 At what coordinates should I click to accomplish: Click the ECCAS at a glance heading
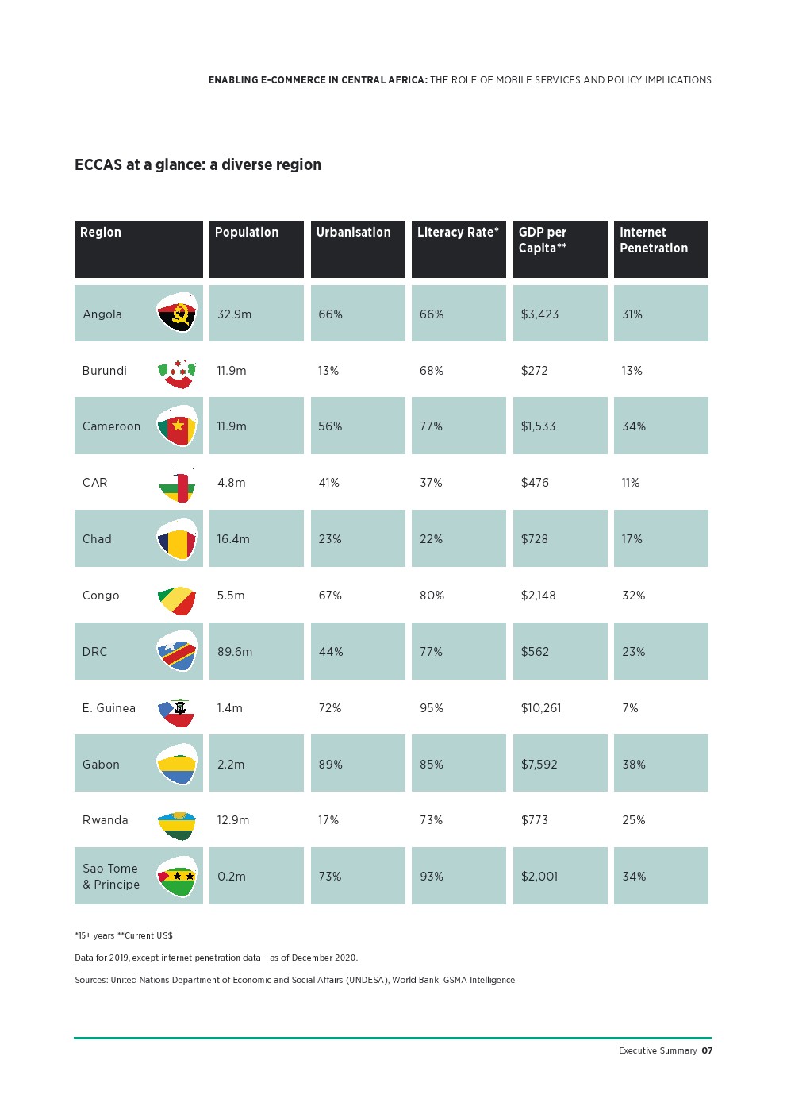pyautogui.click(x=198, y=165)
